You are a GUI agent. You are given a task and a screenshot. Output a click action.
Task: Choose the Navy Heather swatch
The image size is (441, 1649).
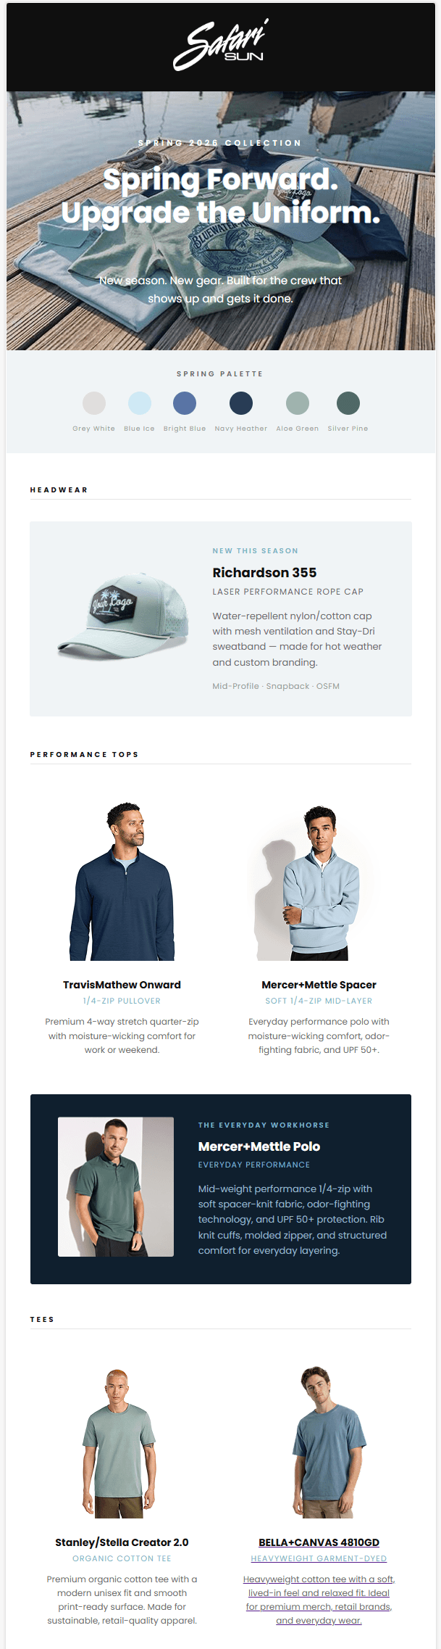tap(241, 403)
